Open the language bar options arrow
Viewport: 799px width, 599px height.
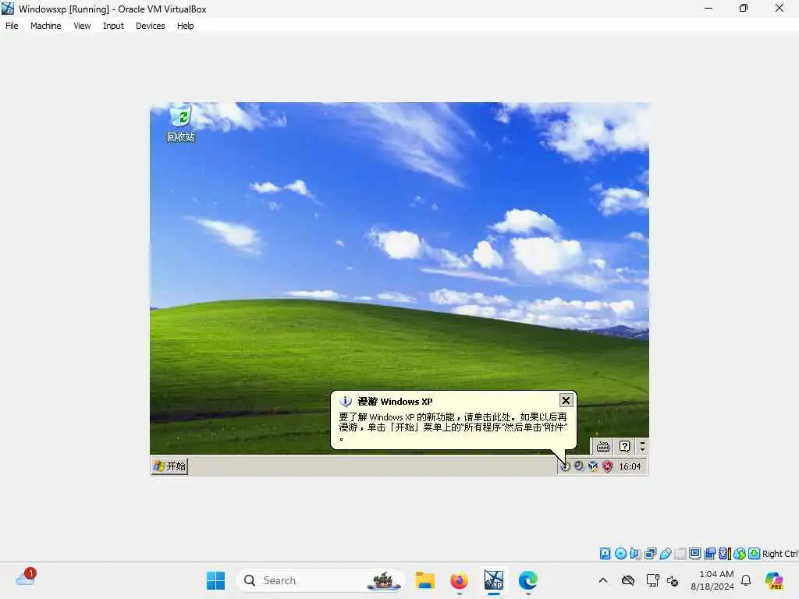tap(643, 447)
